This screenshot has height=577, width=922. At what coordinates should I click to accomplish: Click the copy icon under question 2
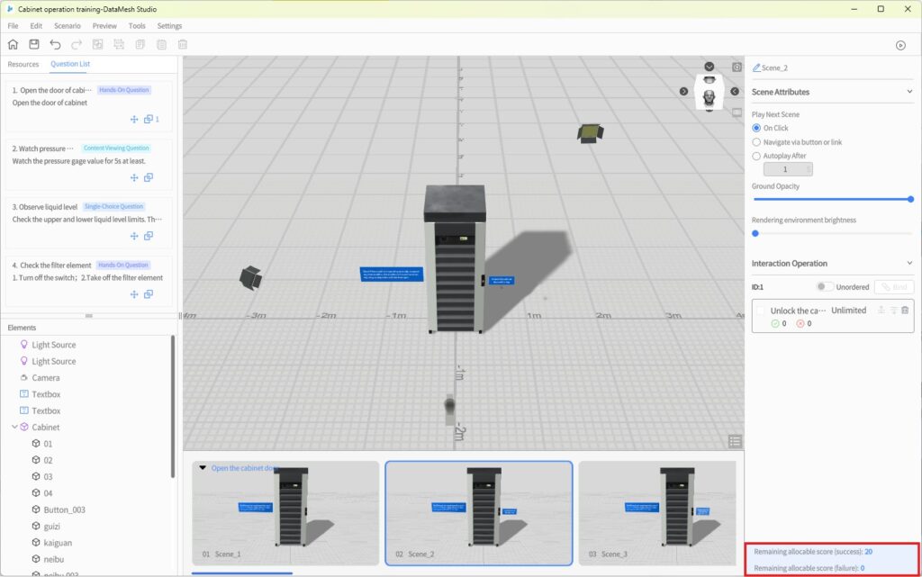point(149,177)
